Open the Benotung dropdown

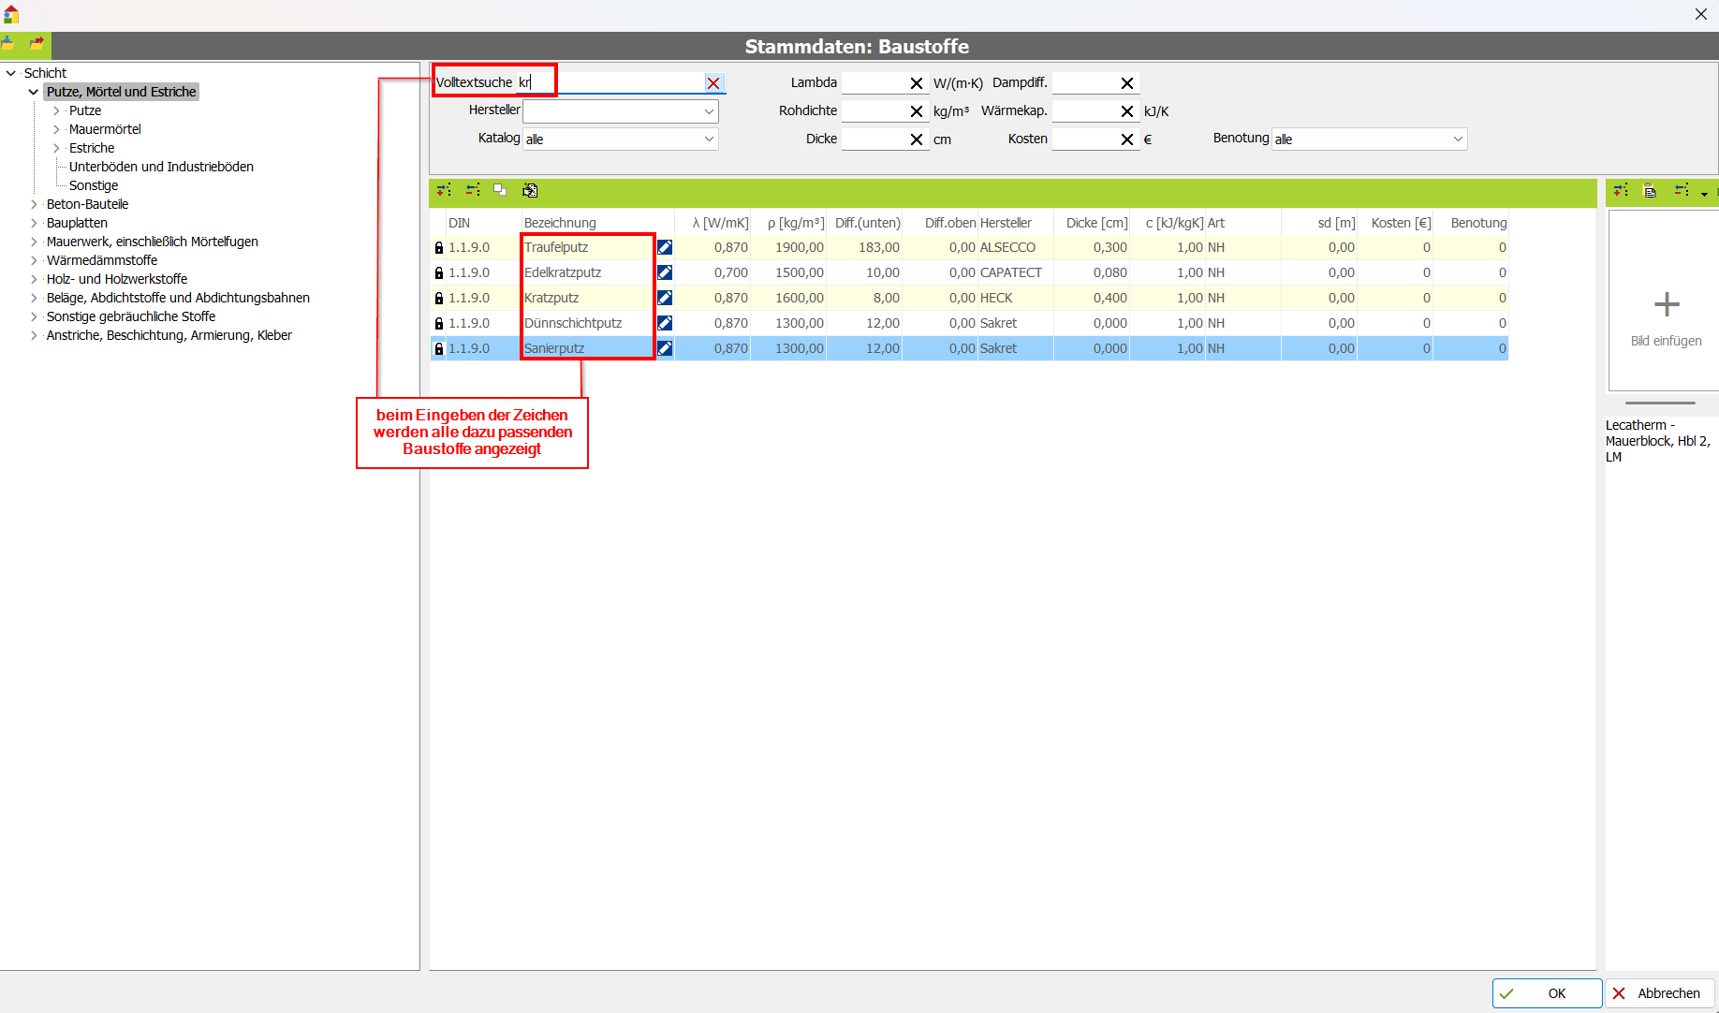(x=1457, y=139)
